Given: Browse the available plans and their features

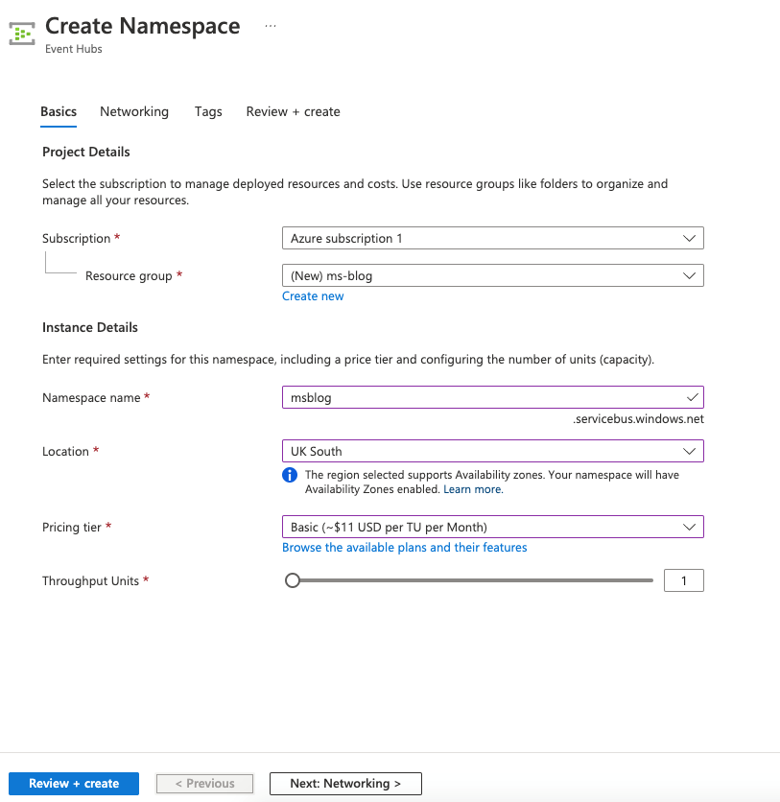Looking at the screenshot, I should point(405,547).
